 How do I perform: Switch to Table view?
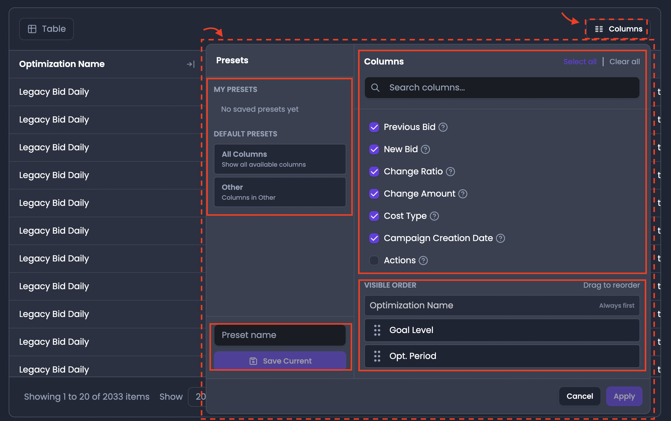[47, 29]
